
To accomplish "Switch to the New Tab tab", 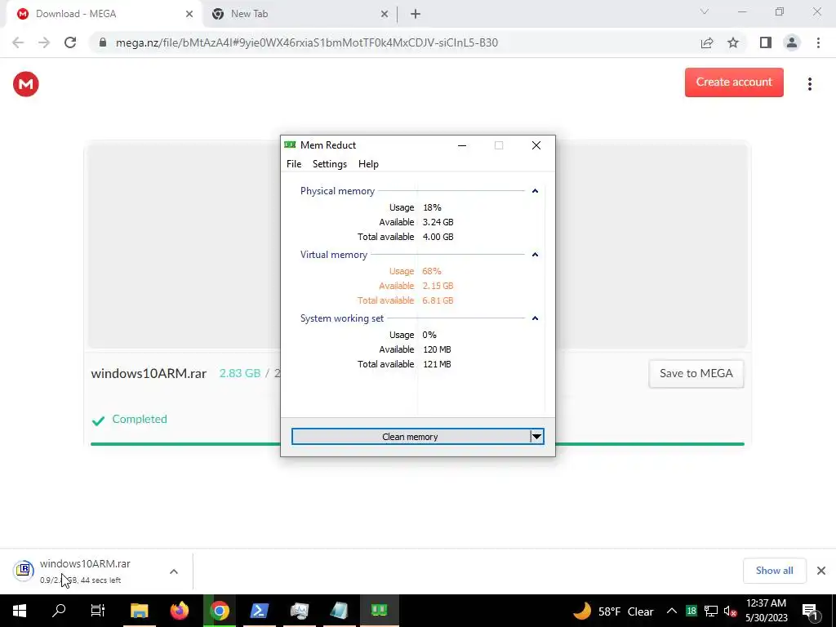I will coord(299,15).
